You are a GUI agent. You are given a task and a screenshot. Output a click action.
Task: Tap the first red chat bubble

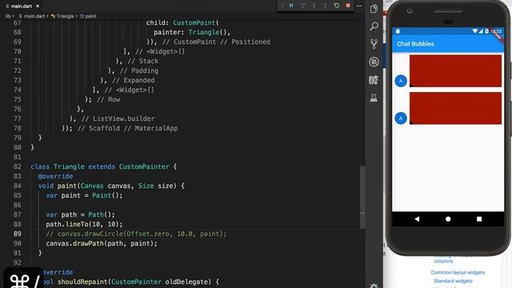pos(455,71)
